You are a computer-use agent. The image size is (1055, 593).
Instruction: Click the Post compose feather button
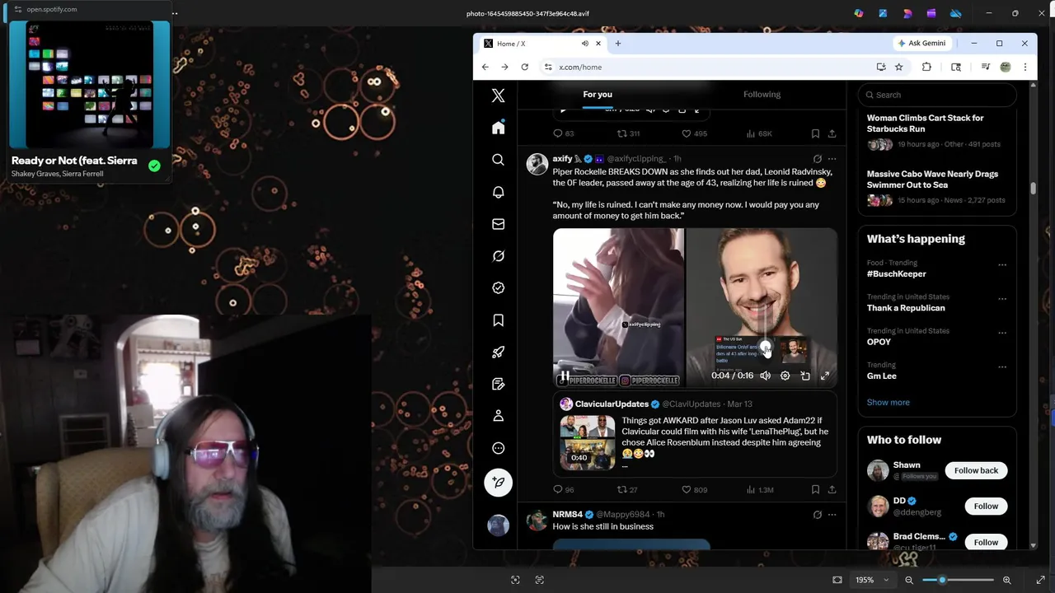pos(498,483)
